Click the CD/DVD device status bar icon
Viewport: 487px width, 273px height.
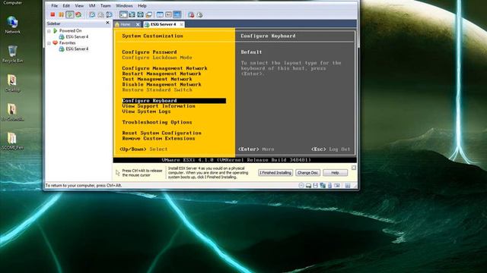pyautogui.click(x=301, y=185)
